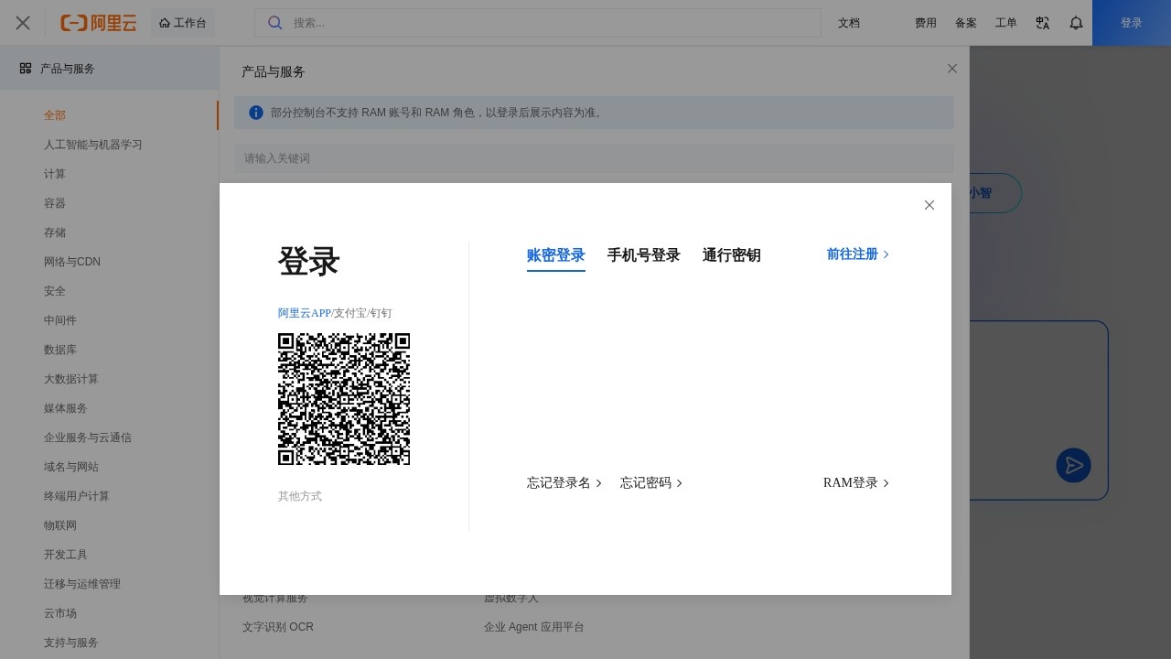
Task: Select 开发工具 category
Action: [66, 555]
